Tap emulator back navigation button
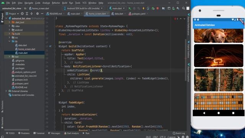The image size is (245, 138). [x=204, y=113]
